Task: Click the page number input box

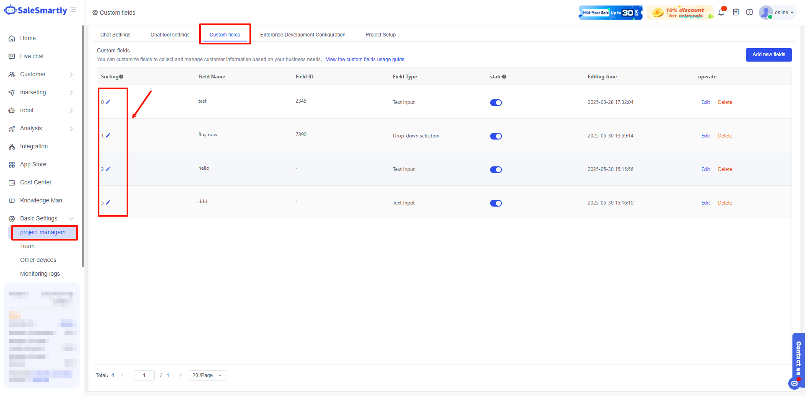Action: [144, 375]
